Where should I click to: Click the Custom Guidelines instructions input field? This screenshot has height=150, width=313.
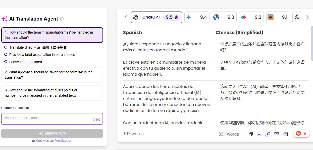pos(48,118)
